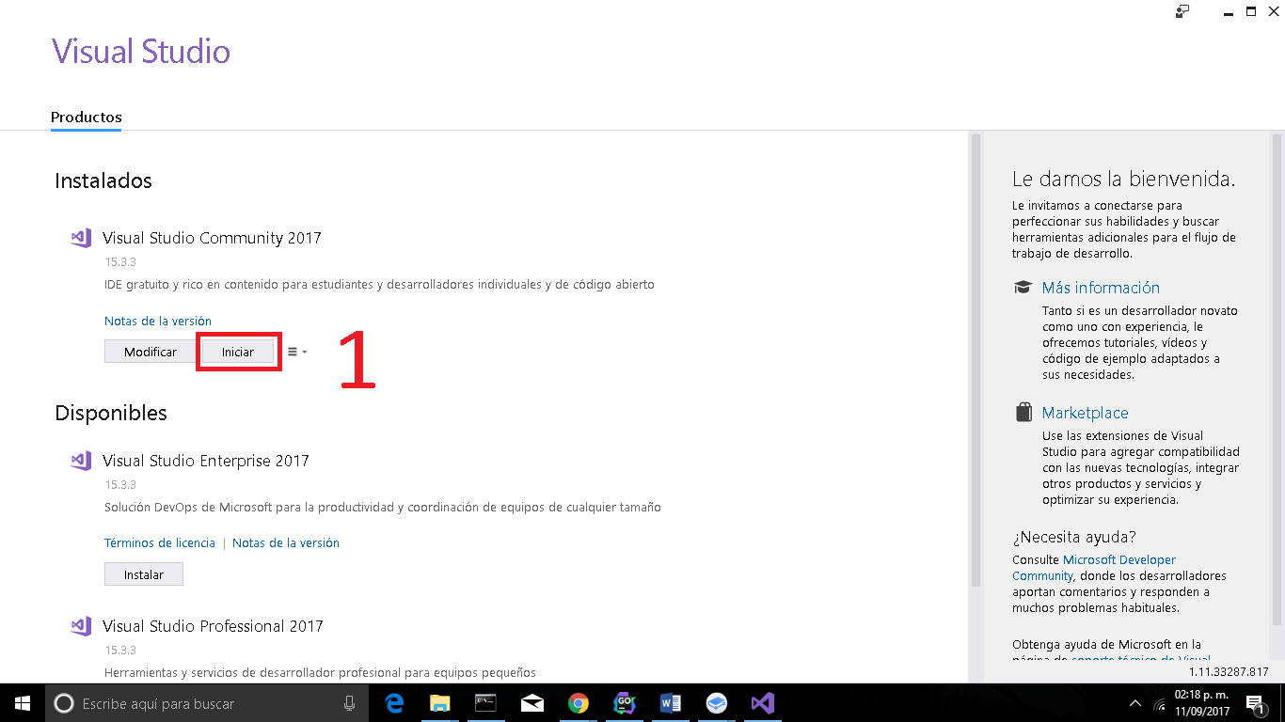1285x722 pixels.
Task: Open Microsoft Word from the taskbar
Action: [x=670, y=703]
